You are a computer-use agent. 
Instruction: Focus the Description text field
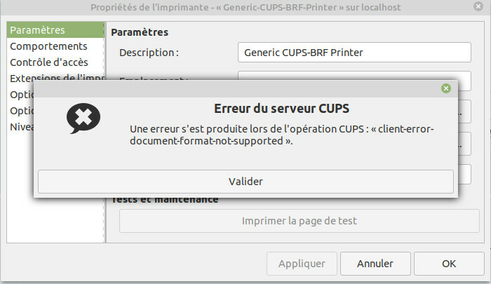point(354,53)
